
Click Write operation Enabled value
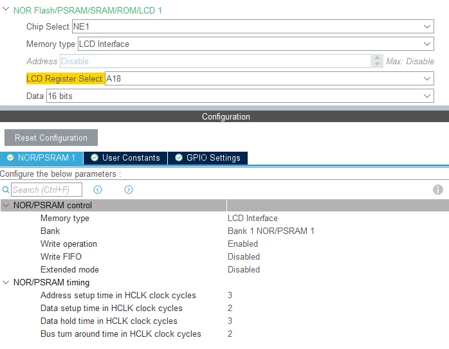[243, 244]
